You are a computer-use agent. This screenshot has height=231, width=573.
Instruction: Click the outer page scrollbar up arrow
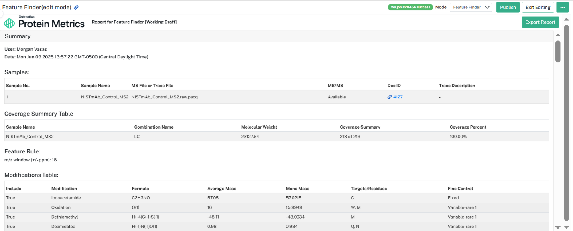[x=566, y=19]
